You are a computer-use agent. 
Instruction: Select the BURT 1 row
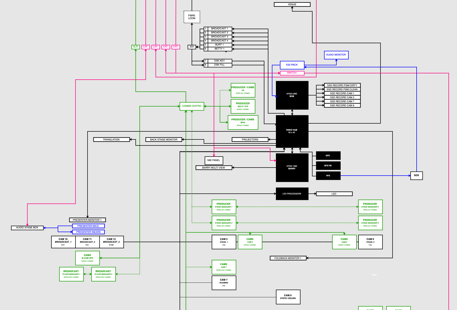(x=218, y=45)
